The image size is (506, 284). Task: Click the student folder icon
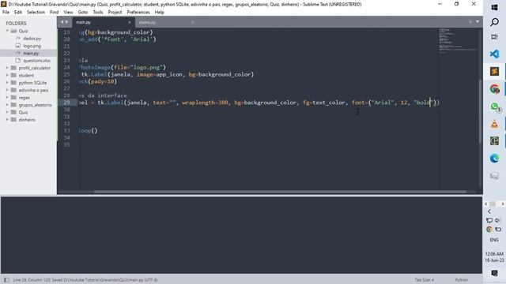[x=13, y=76]
